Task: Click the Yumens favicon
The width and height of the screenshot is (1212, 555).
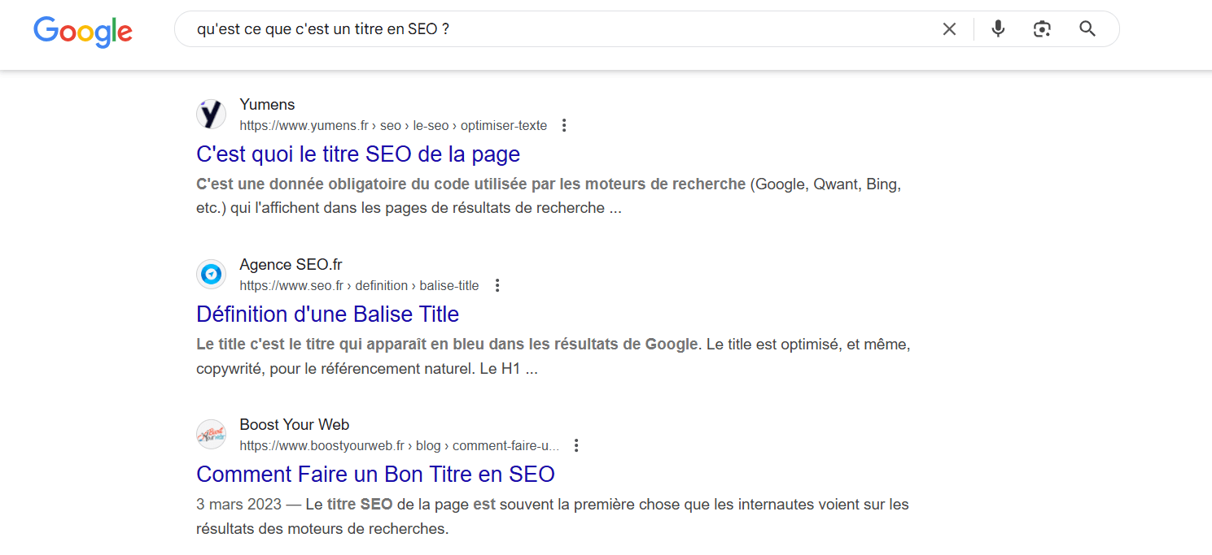Action: coord(212,115)
